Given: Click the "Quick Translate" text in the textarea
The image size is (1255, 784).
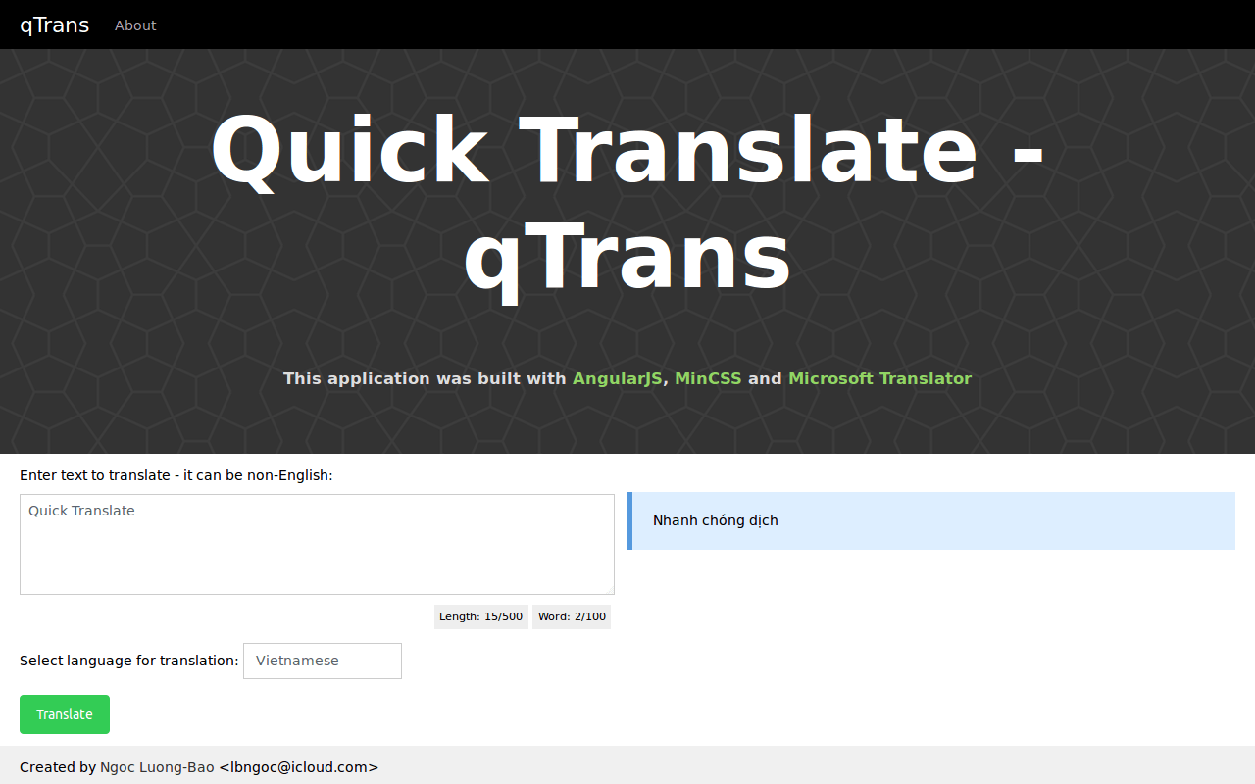Looking at the screenshot, I should point(82,511).
